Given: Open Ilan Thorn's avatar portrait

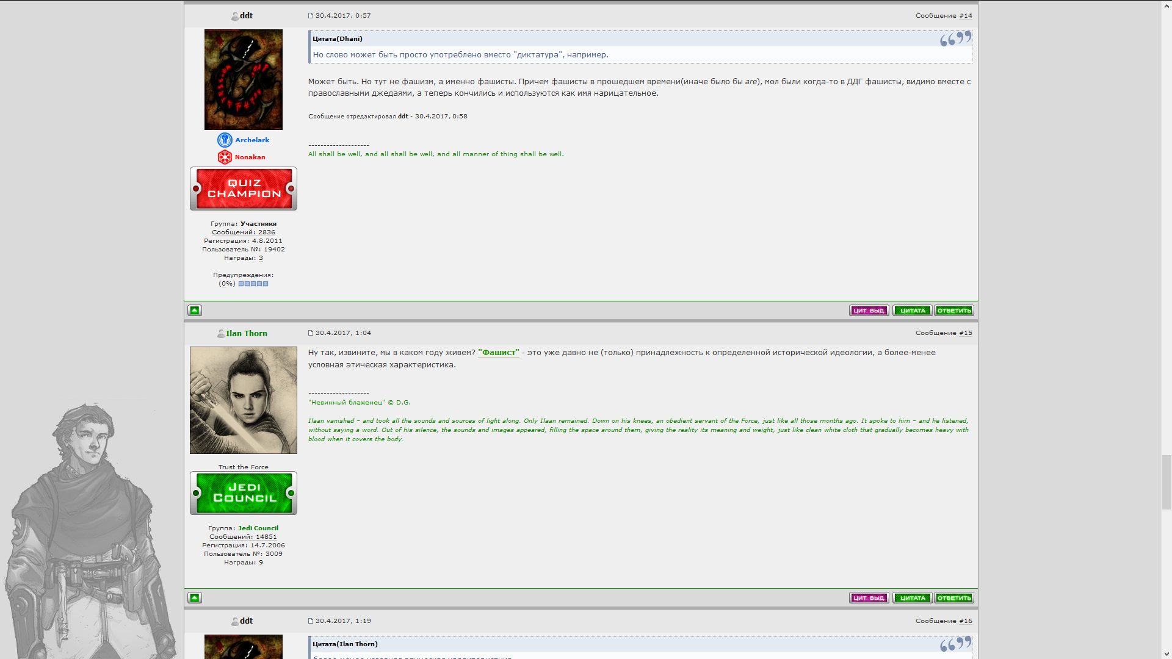Looking at the screenshot, I should 244,400.
